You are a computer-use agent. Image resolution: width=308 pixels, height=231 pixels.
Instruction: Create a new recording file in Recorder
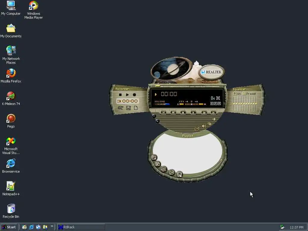pyautogui.click(x=136, y=108)
